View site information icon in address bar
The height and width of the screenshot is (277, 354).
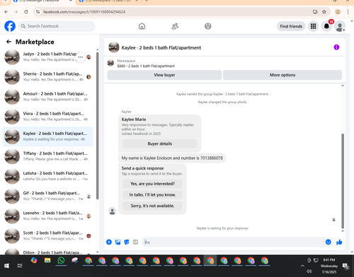[38, 12]
